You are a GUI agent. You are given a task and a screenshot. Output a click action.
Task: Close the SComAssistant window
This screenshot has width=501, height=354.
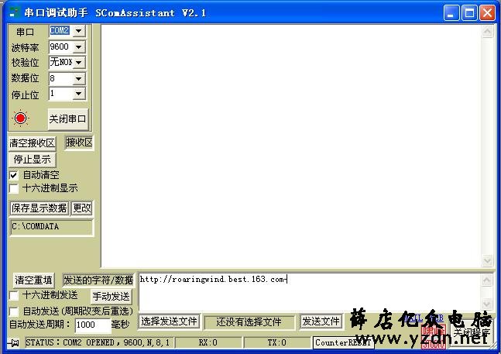tap(488, 13)
